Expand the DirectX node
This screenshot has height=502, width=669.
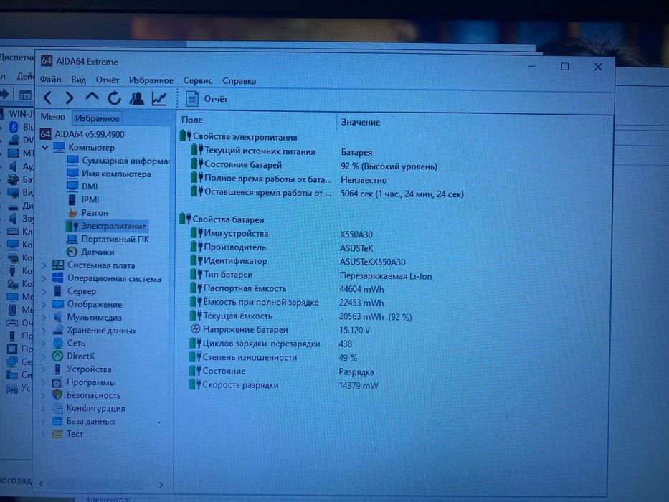pyautogui.click(x=44, y=356)
